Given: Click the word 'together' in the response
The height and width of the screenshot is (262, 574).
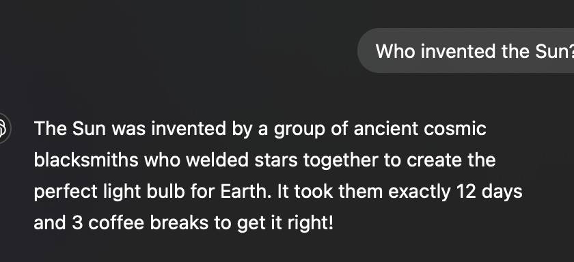Looking at the screenshot, I should click(341, 161).
